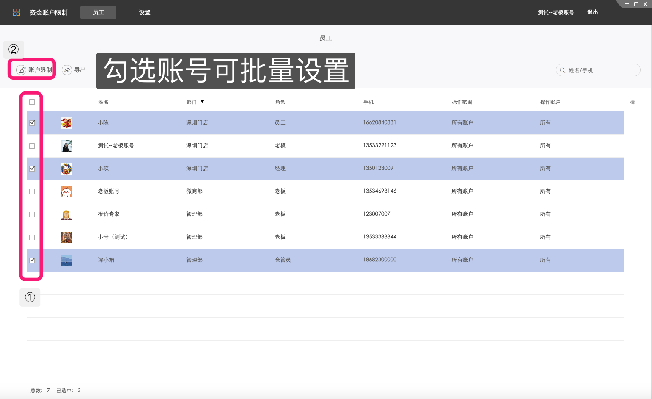Uncheck the 小欢 row checkbox

tap(32, 169)
